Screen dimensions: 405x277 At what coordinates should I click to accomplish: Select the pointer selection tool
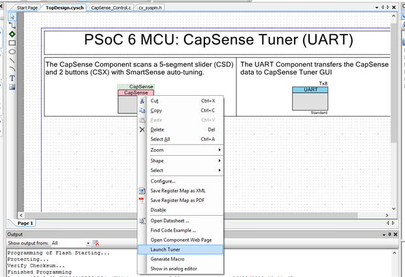(12, 16)
